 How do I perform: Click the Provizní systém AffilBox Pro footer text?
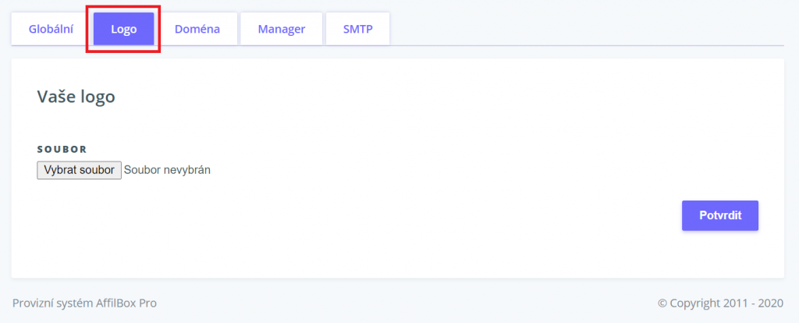[x=84, y=303]
